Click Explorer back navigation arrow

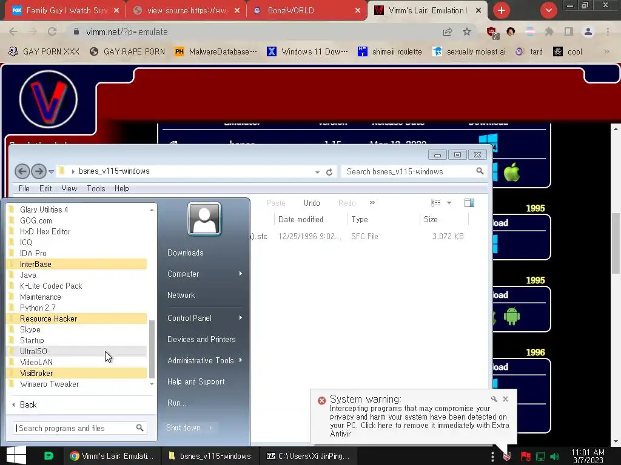click(22, 171)
